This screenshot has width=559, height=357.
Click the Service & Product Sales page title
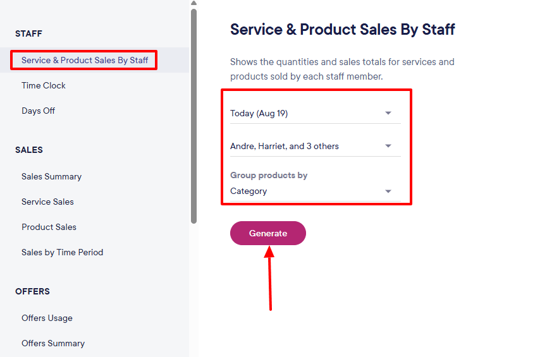(342, 29)
